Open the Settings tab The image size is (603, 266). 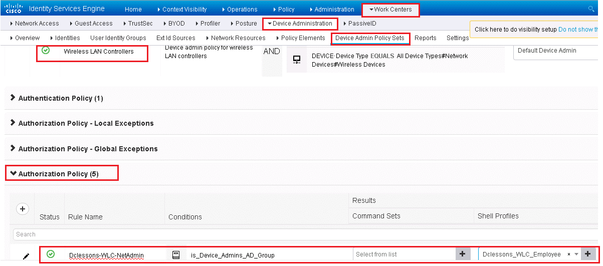458,38
